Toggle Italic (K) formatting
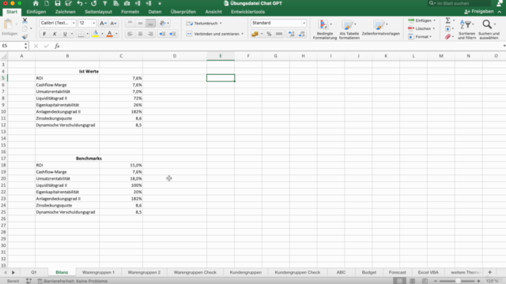 (x=55, y=34)
